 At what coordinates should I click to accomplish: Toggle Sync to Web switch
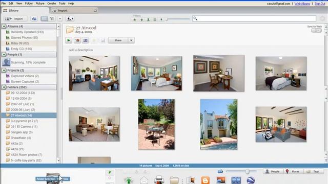[x=316, y=31]
